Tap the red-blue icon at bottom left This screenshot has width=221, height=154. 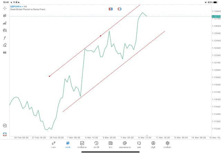click(x=4, y=134)
